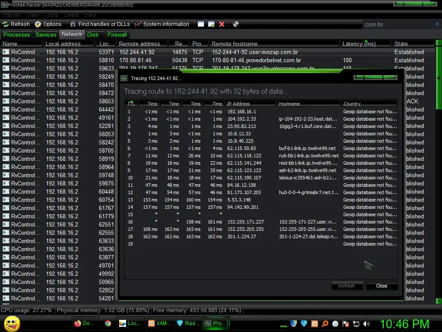Click scrollbar down arrow in Network list
The height and width of the screenshot is (332, 442).
click(439, 301)
